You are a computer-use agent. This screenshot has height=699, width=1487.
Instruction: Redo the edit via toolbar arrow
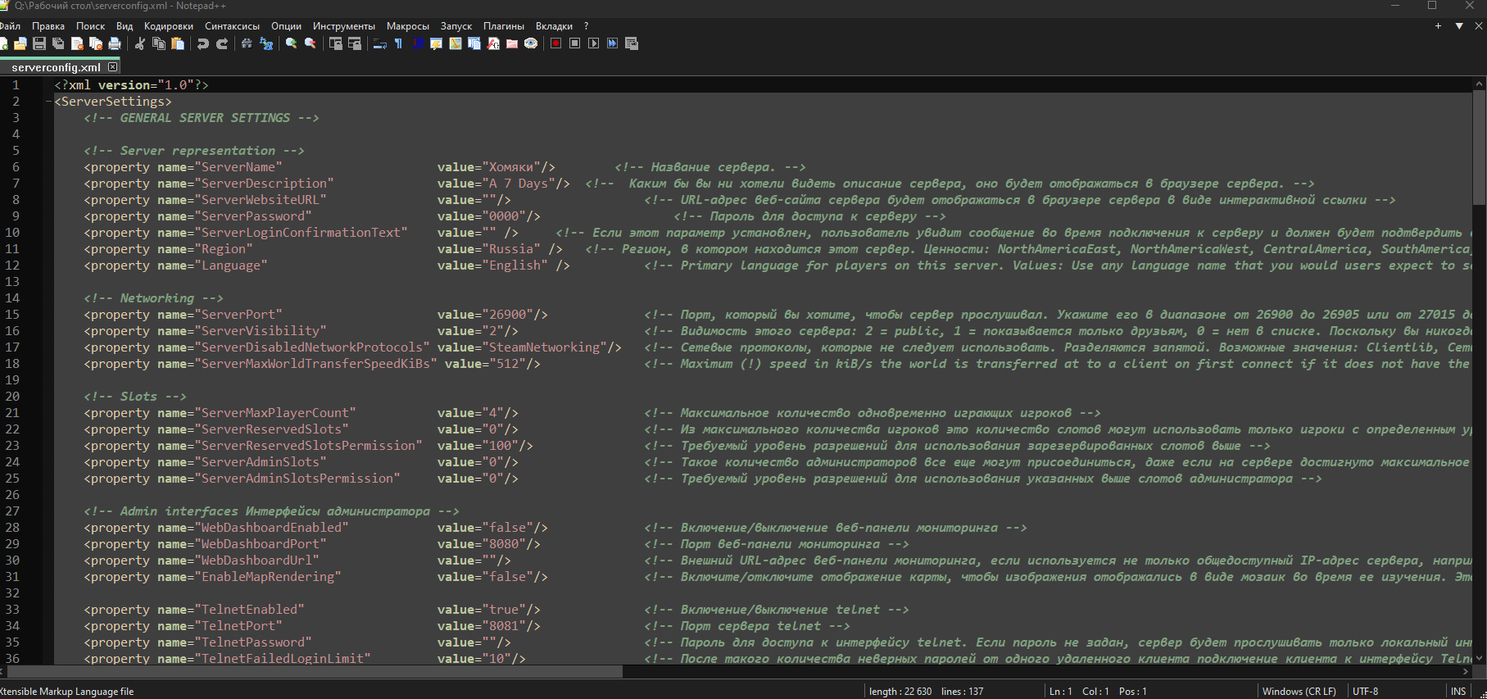point(222,43)
